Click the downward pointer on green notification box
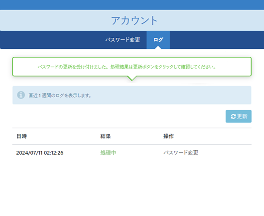 [132, 79]
